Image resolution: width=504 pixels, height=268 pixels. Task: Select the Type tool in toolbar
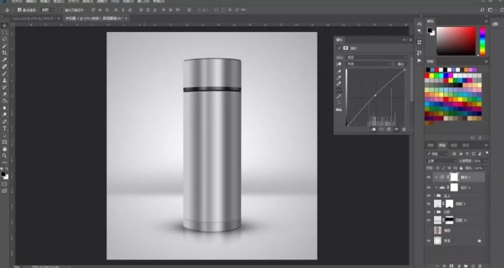[x=4, y=128]
